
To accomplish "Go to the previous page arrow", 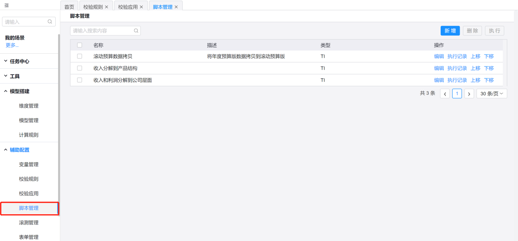I will 445,94.
